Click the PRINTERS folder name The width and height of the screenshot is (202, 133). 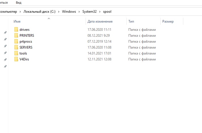(27, 35)
